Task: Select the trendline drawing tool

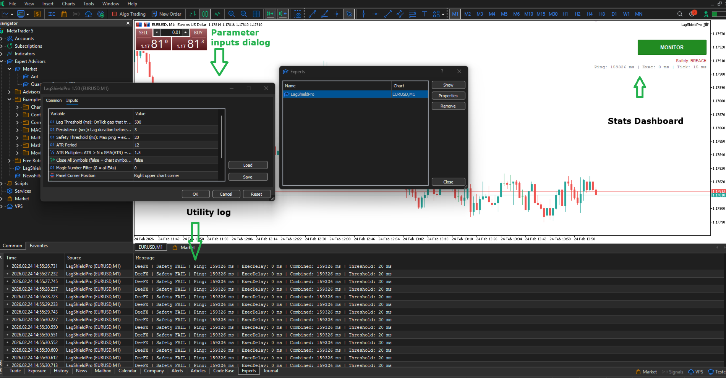Action: pyautogui.click(x=388, y=14)
